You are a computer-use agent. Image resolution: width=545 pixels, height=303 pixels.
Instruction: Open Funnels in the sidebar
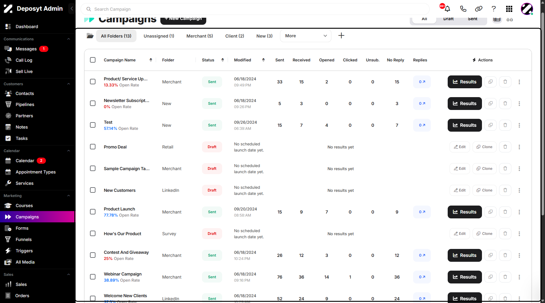click(x=24, y=239)
